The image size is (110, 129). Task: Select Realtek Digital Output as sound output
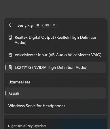tap(55, 40)
